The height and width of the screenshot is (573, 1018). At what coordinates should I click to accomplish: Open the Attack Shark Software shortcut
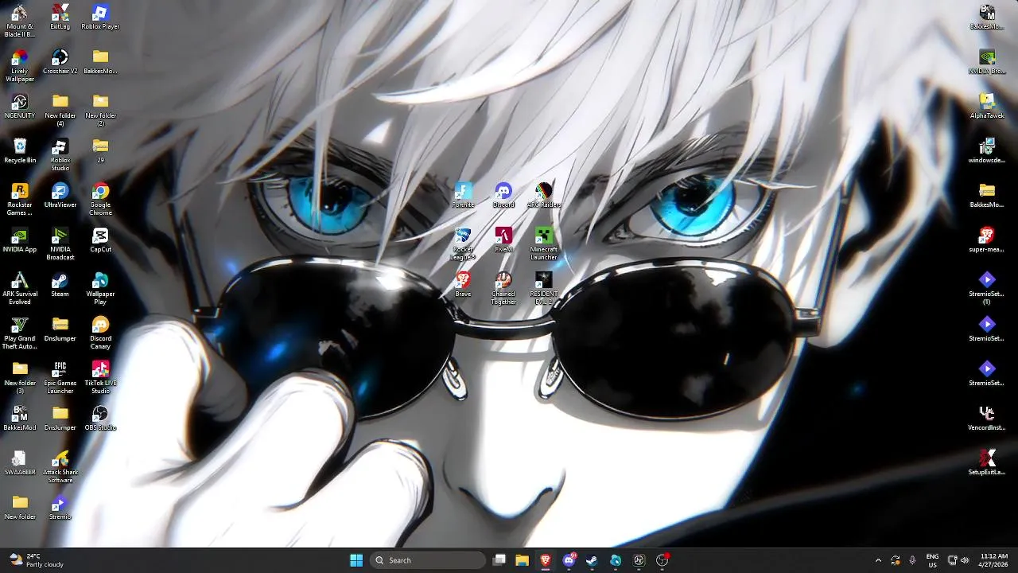60,467
